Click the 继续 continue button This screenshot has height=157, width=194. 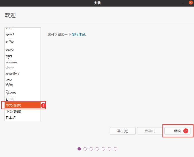tap(177, 131)
